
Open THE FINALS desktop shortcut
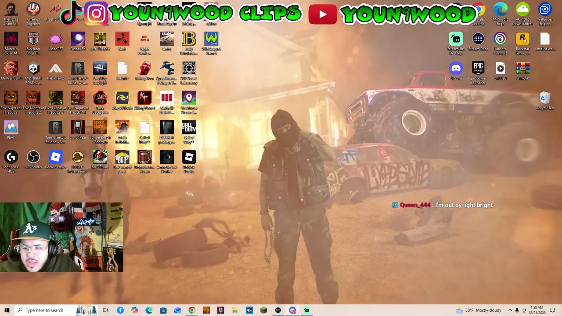click(x=56, y=71)
